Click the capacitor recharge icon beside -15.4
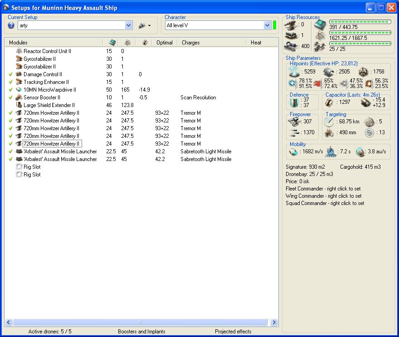Screen dimensions: 399x337 point(365,103)
